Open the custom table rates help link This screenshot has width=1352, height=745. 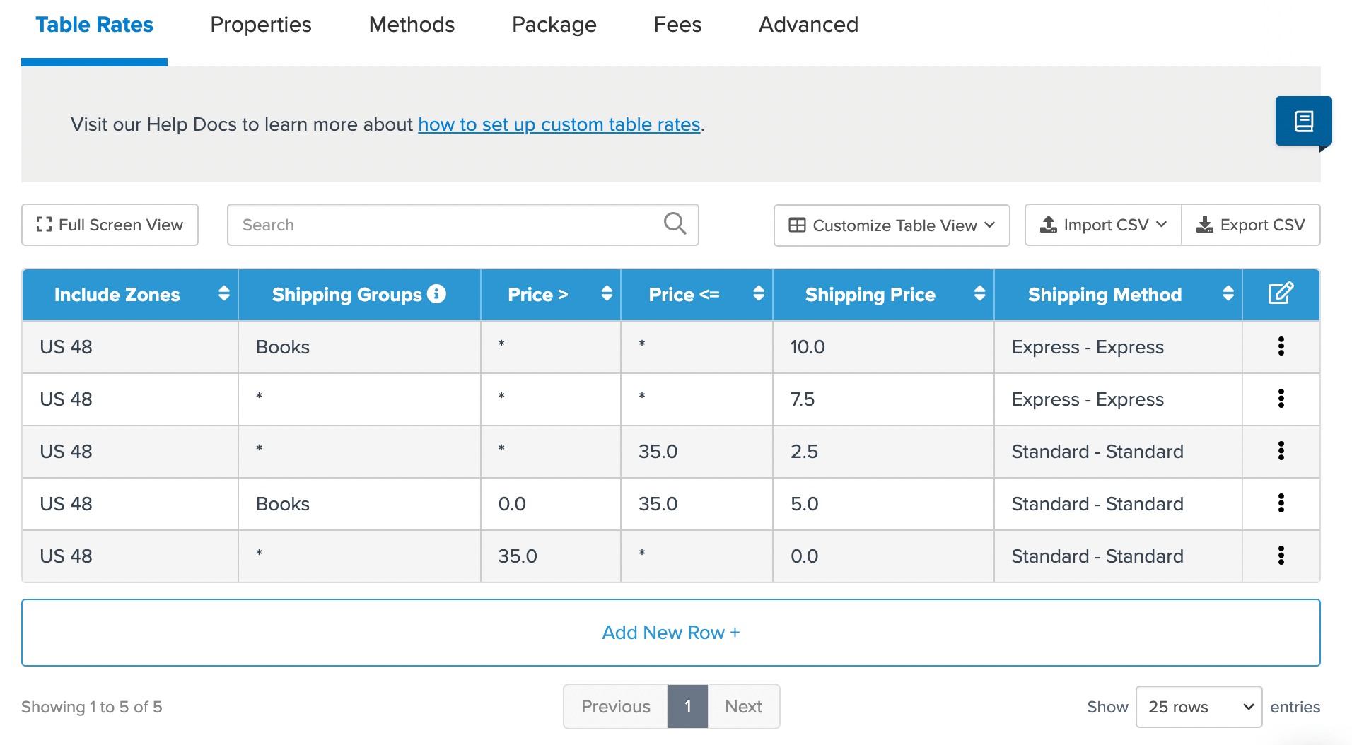click(559, 124)
